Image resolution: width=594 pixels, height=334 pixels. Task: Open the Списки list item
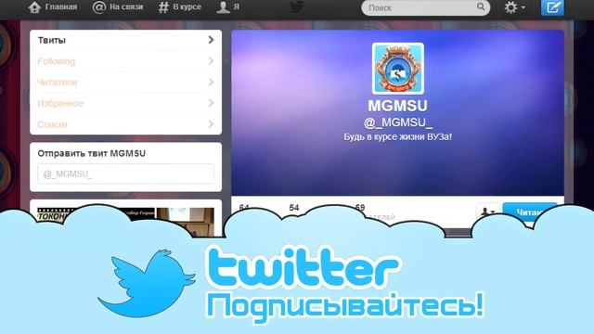126,124
